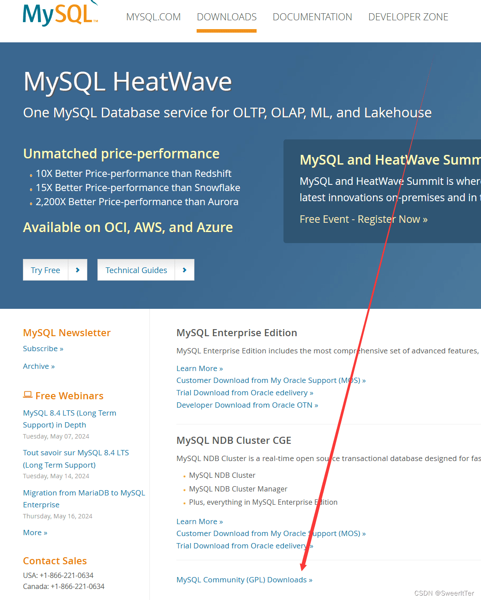The width and height of the screenshot is (481, 600).
Task: Open NDB Cluster Trial Download from edelivery
Action: click(x=245, y=546)
